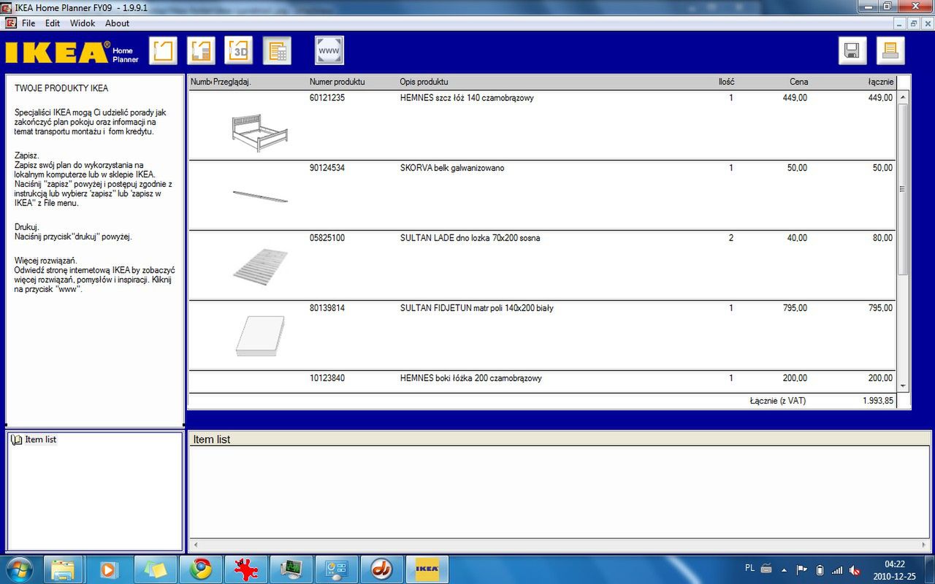Select product number 60121235
This screenshot has height=584, width=935.
click(327, 98)
